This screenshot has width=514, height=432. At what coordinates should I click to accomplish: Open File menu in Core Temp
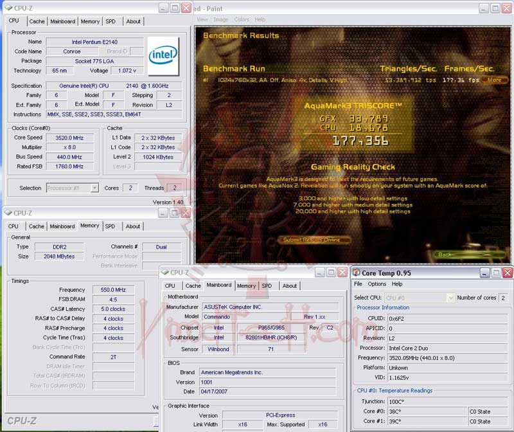358,284
